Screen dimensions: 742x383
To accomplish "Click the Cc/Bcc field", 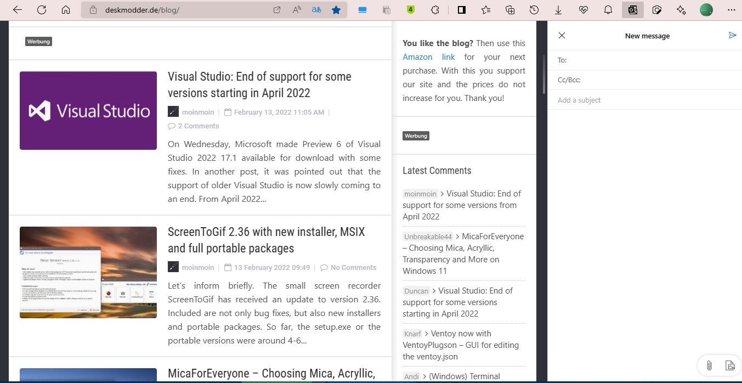I will point(644,80).
